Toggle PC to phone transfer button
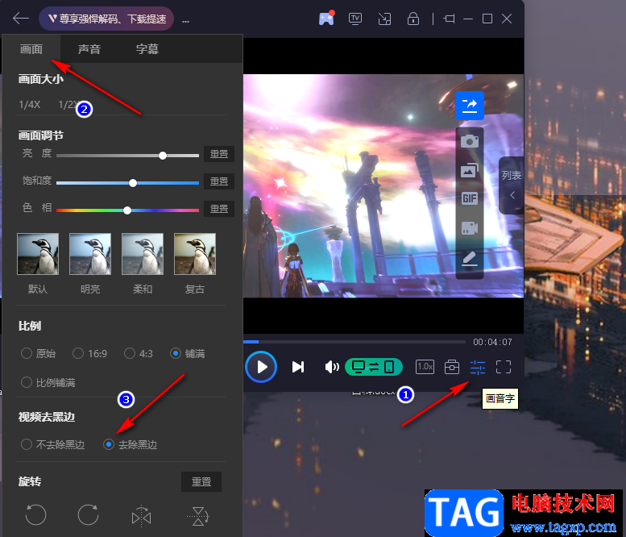The width and height of the screenshot is (626, 537). click(374, 367)
